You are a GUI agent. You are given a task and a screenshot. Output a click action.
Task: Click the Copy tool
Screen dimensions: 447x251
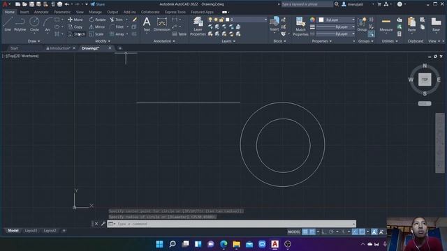pos(75,26)
